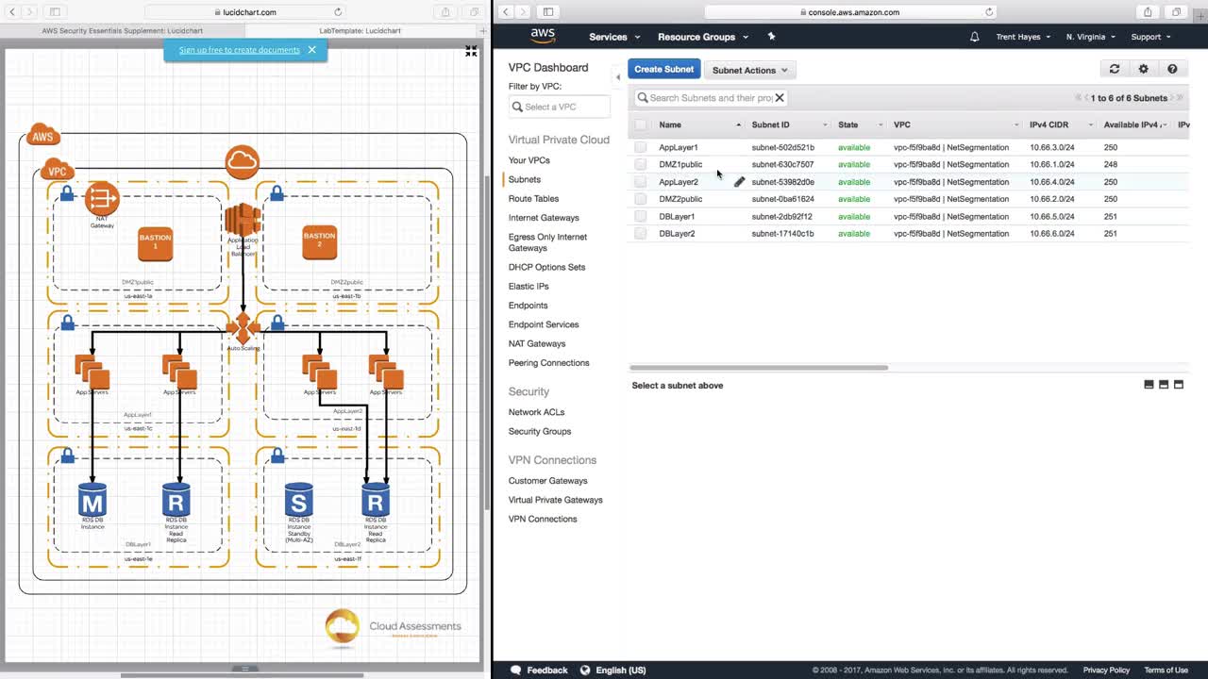Image resolution: width=1208 pixels, height=679 pixels.
Task: Maximize details pane with the rightmost size icon
Action: click(1178, 385)
